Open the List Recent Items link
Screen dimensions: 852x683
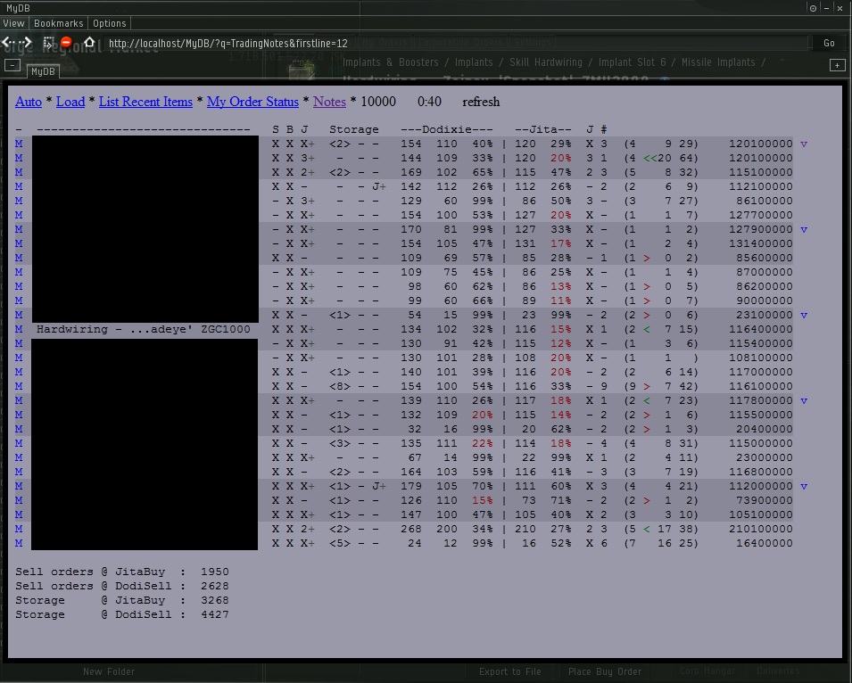click(x=145, y=102)
